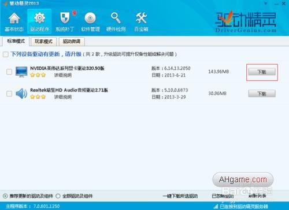
Task: Click Realtek version 5.10.0.6873 text
Action: 170,90
